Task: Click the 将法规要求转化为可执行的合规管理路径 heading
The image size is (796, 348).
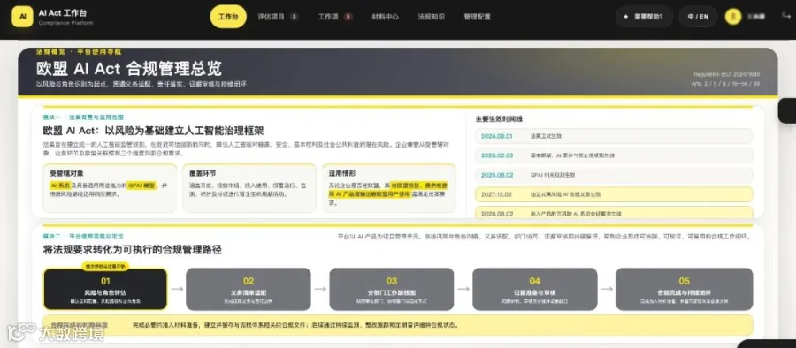Action: pyautogui.click(x=133, y=250)
